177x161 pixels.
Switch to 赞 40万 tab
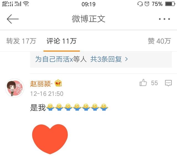click(x=159, y=41)
